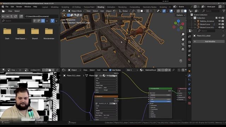Screen dimensions: 226x127
Task: Open the Tool properties tab icon
Action: (x=189, y=36)
